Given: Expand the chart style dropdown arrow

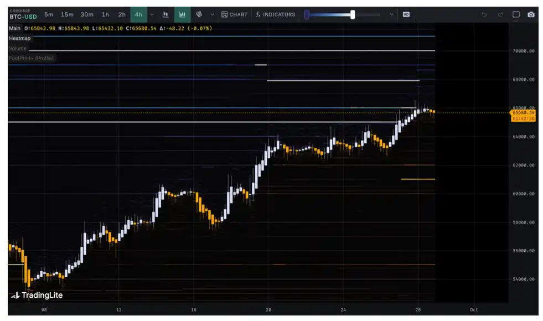Looking at the screenshot, I should point(212,14).
